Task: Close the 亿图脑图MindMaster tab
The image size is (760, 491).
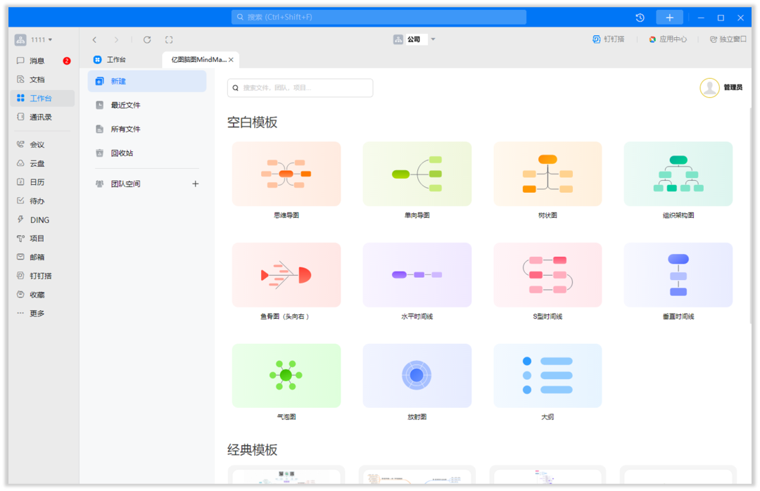Action: pyautogui.click(x=231, y=60)
